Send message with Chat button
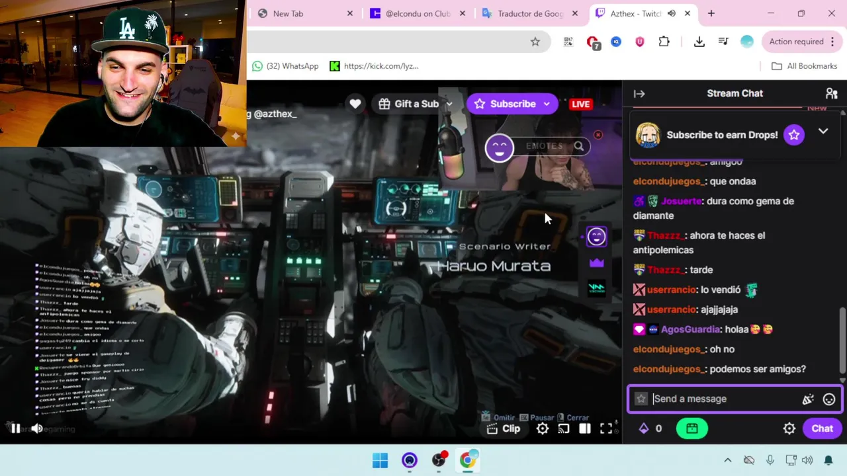Screen dimensions: 847x476 [823, 428]
